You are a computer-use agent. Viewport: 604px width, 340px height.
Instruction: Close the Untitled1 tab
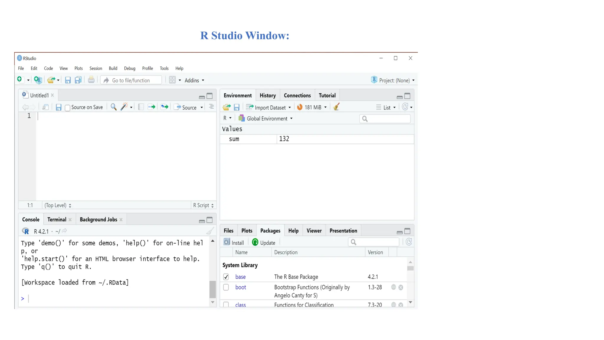[52, 95]
